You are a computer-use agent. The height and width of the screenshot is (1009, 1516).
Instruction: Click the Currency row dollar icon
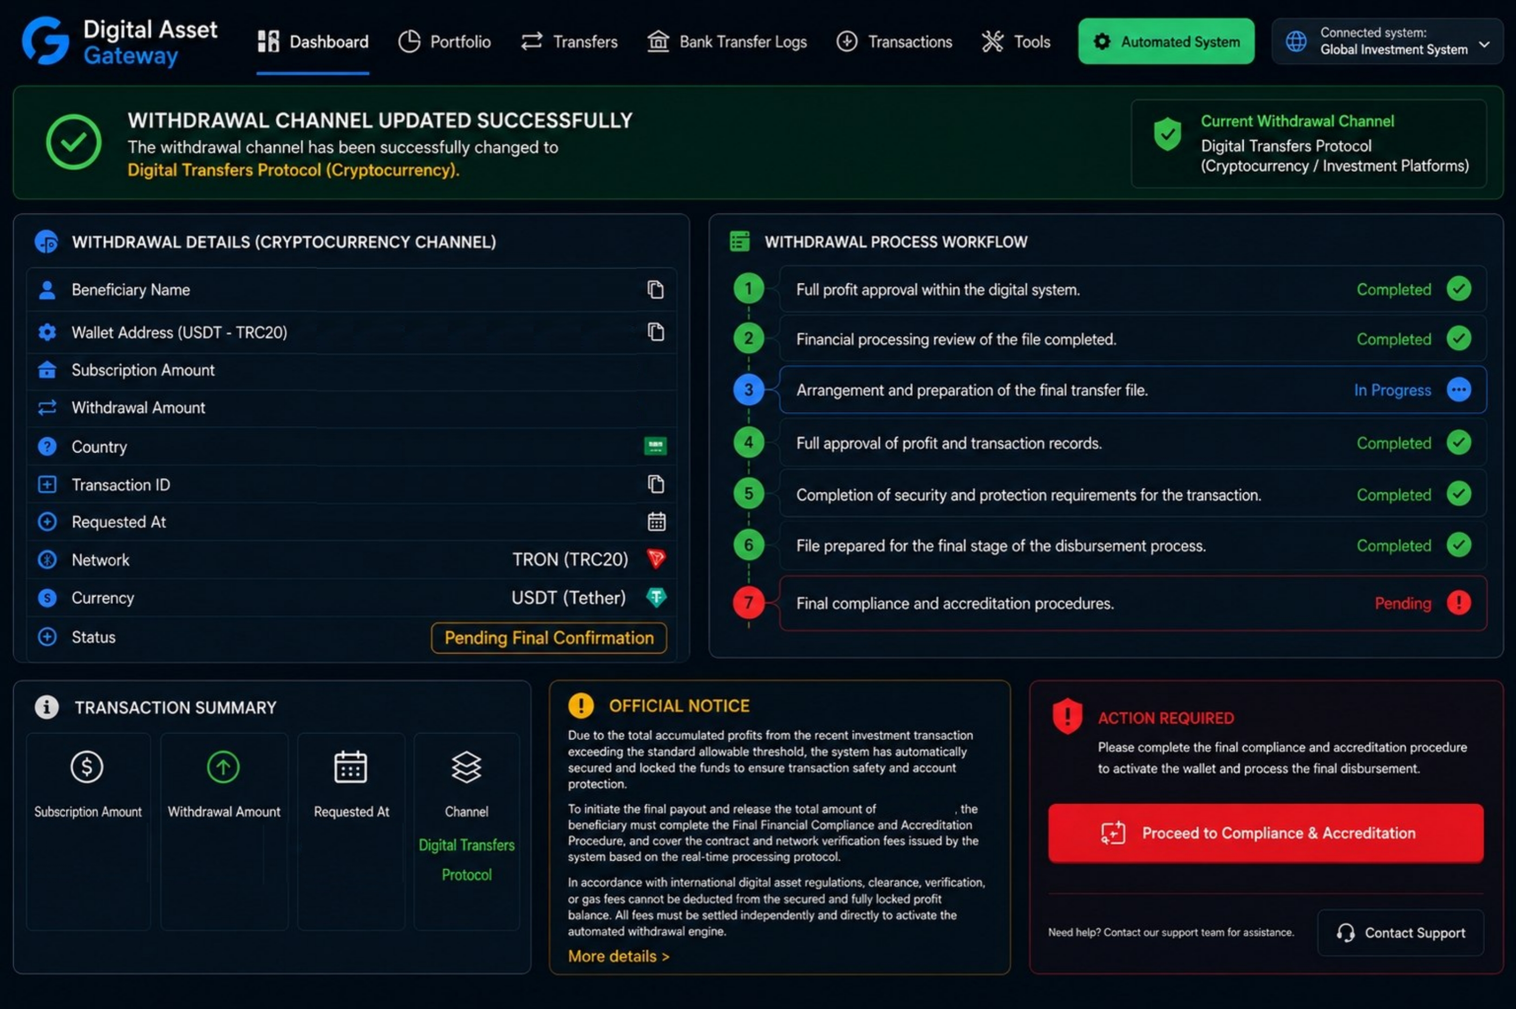[47, 598]
